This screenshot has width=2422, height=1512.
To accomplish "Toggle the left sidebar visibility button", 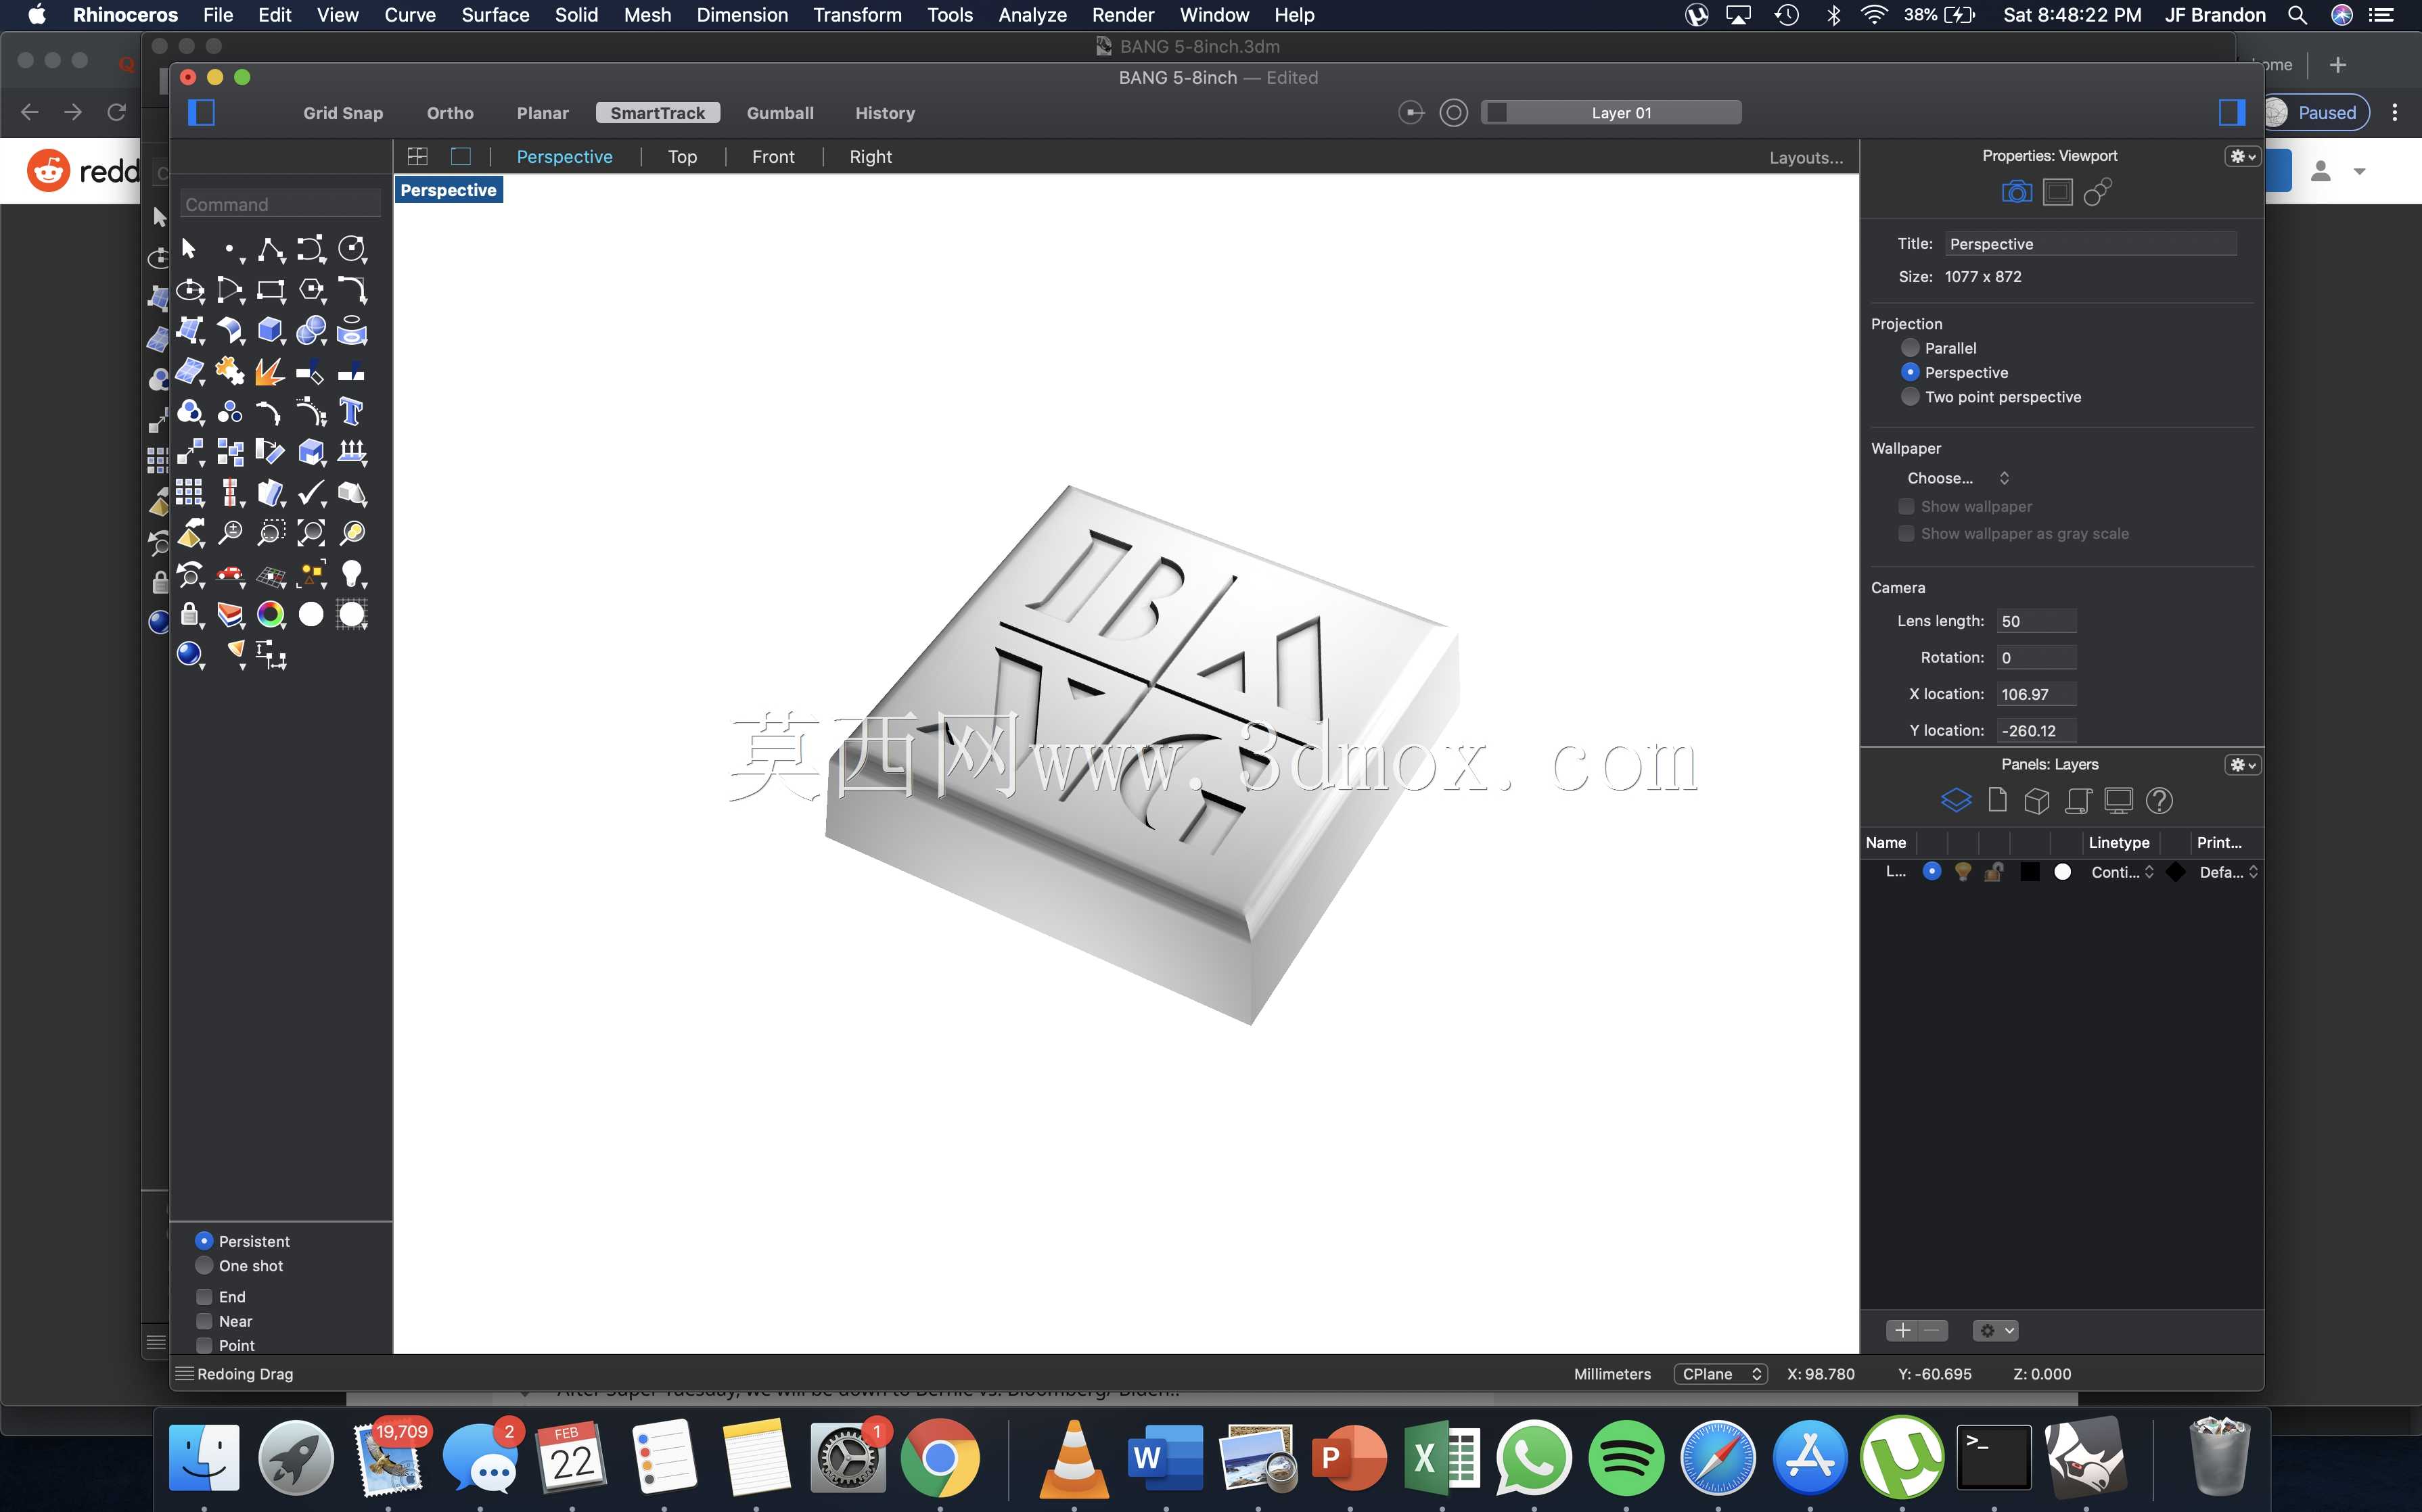I will [201, 113].
